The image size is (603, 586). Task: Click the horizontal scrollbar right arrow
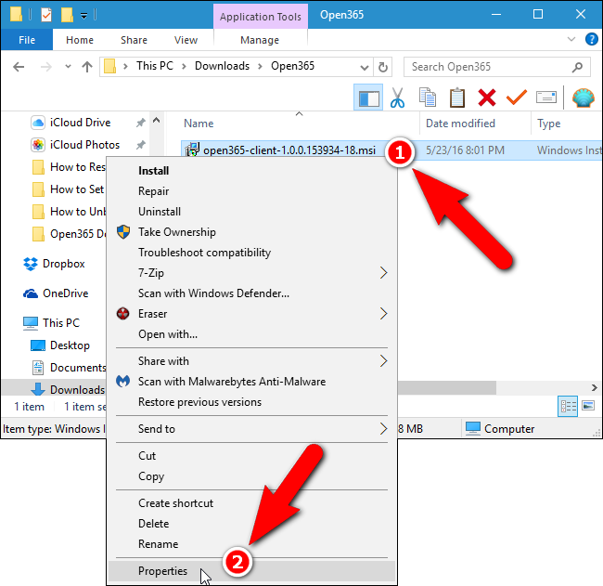(594, 387)
